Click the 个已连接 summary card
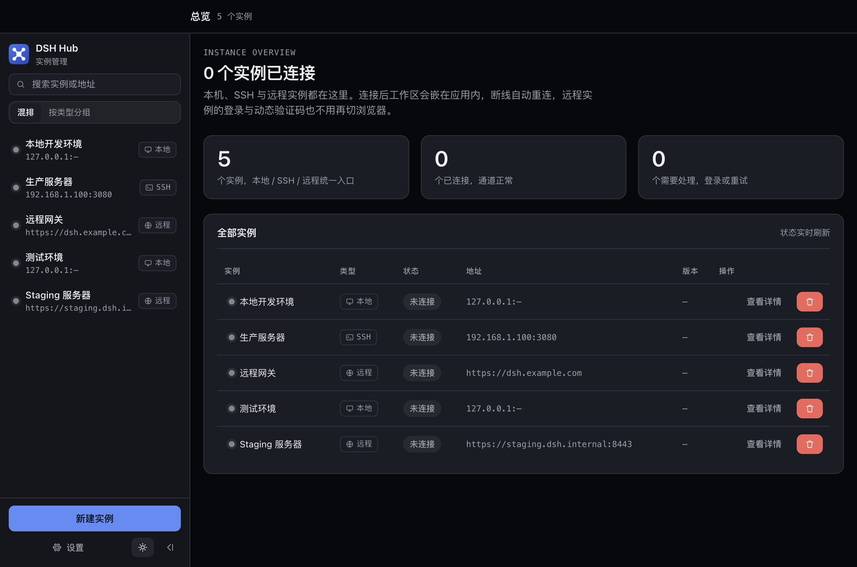857x567 pixels. (523, 167)
